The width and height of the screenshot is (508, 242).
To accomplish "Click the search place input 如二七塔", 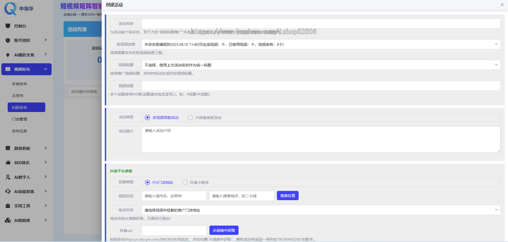I will tap(242, 195).
